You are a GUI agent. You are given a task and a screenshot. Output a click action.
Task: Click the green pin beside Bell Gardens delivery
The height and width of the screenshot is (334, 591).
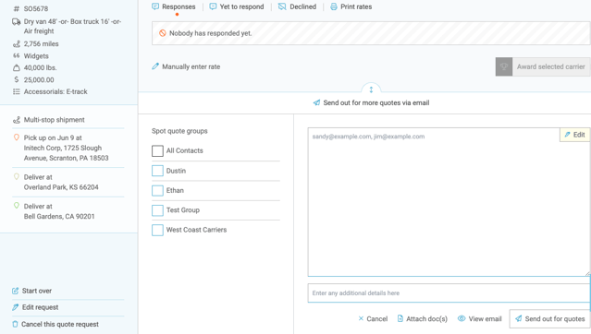17,206
